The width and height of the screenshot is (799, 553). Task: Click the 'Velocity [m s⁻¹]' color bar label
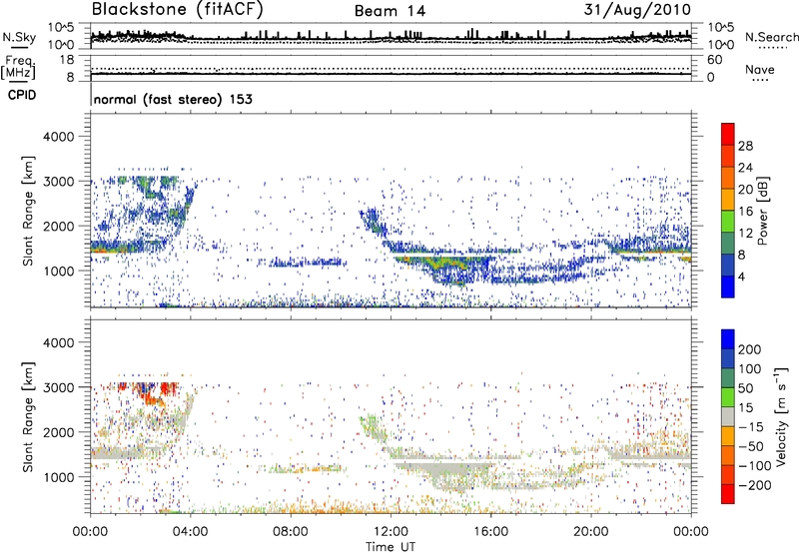780,416
